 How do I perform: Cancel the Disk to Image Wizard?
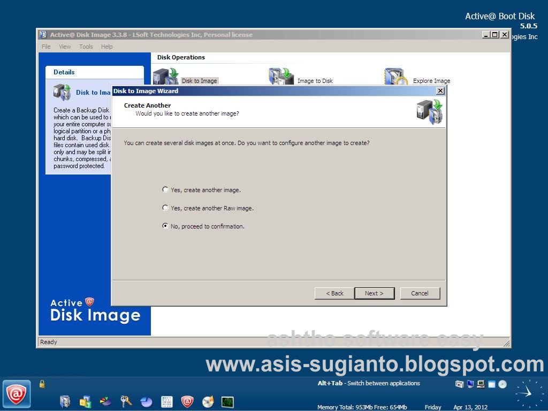pyautogui.click(x=420, y=293)
